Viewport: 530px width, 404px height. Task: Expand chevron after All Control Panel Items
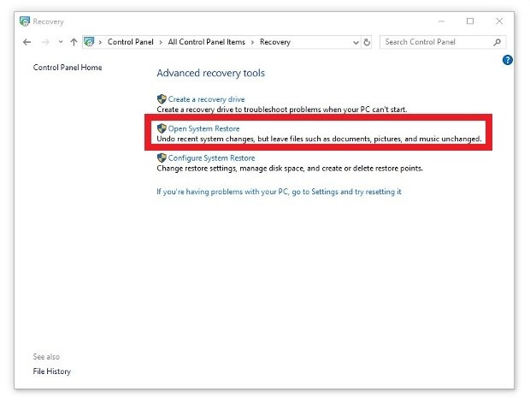point(252,42)
